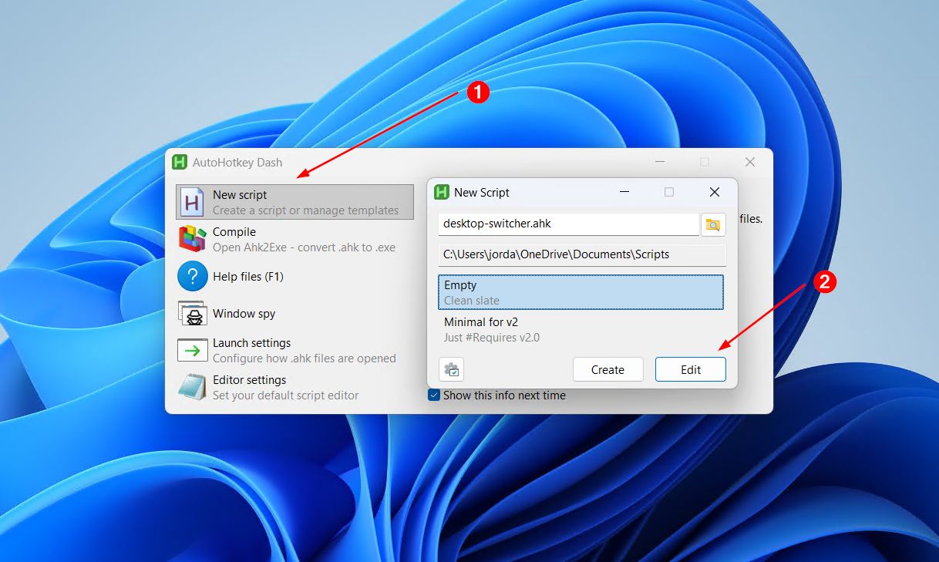Click the Create button
Image resolution: width=939 pixels, height=562 pixels.
607,369
